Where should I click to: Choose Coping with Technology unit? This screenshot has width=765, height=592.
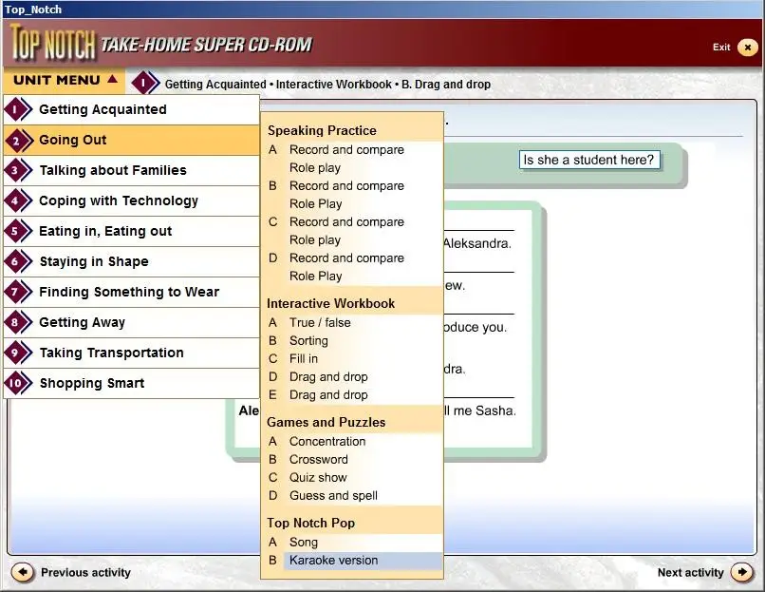coord(131,201)
